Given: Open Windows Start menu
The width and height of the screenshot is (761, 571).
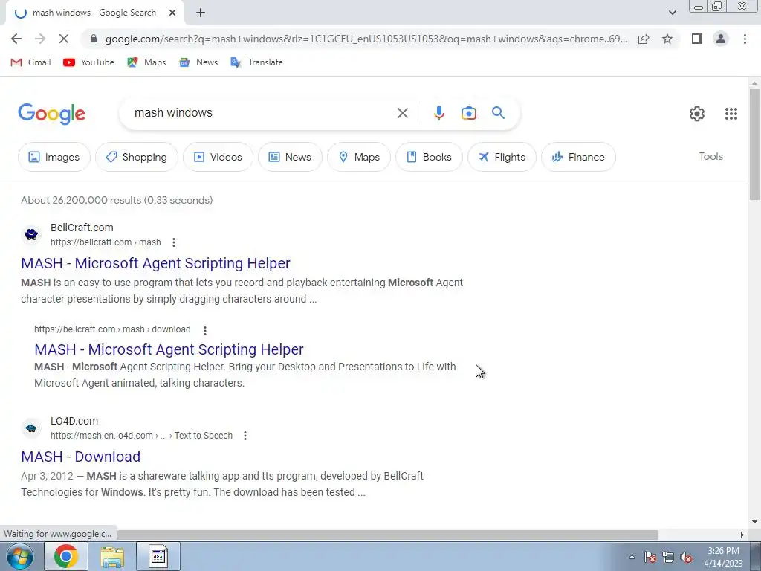Looking at the screenshot, I should point(20,556).
